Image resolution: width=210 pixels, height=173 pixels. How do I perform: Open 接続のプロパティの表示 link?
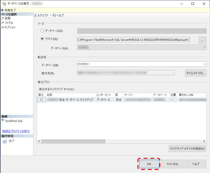click(16, 131)
